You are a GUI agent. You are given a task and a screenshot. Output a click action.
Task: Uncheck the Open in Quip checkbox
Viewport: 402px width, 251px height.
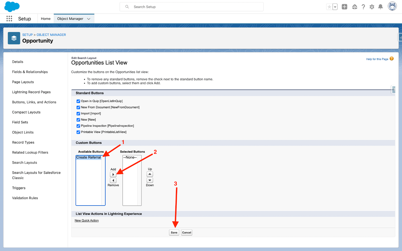78,101
